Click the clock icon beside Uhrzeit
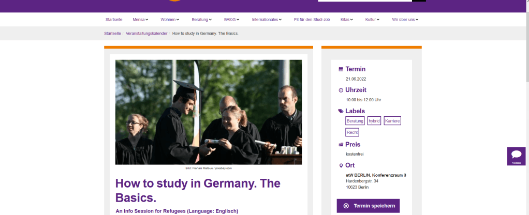 [x=341, y=90]
